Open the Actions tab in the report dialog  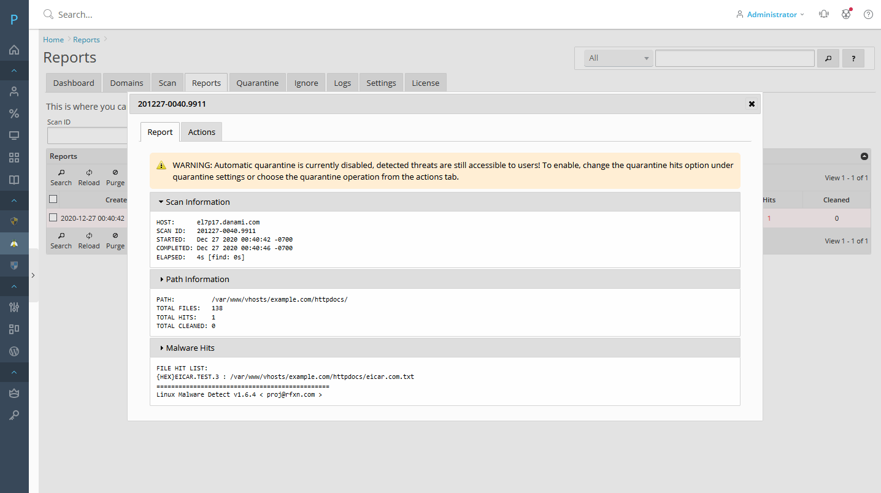(202, 132)
